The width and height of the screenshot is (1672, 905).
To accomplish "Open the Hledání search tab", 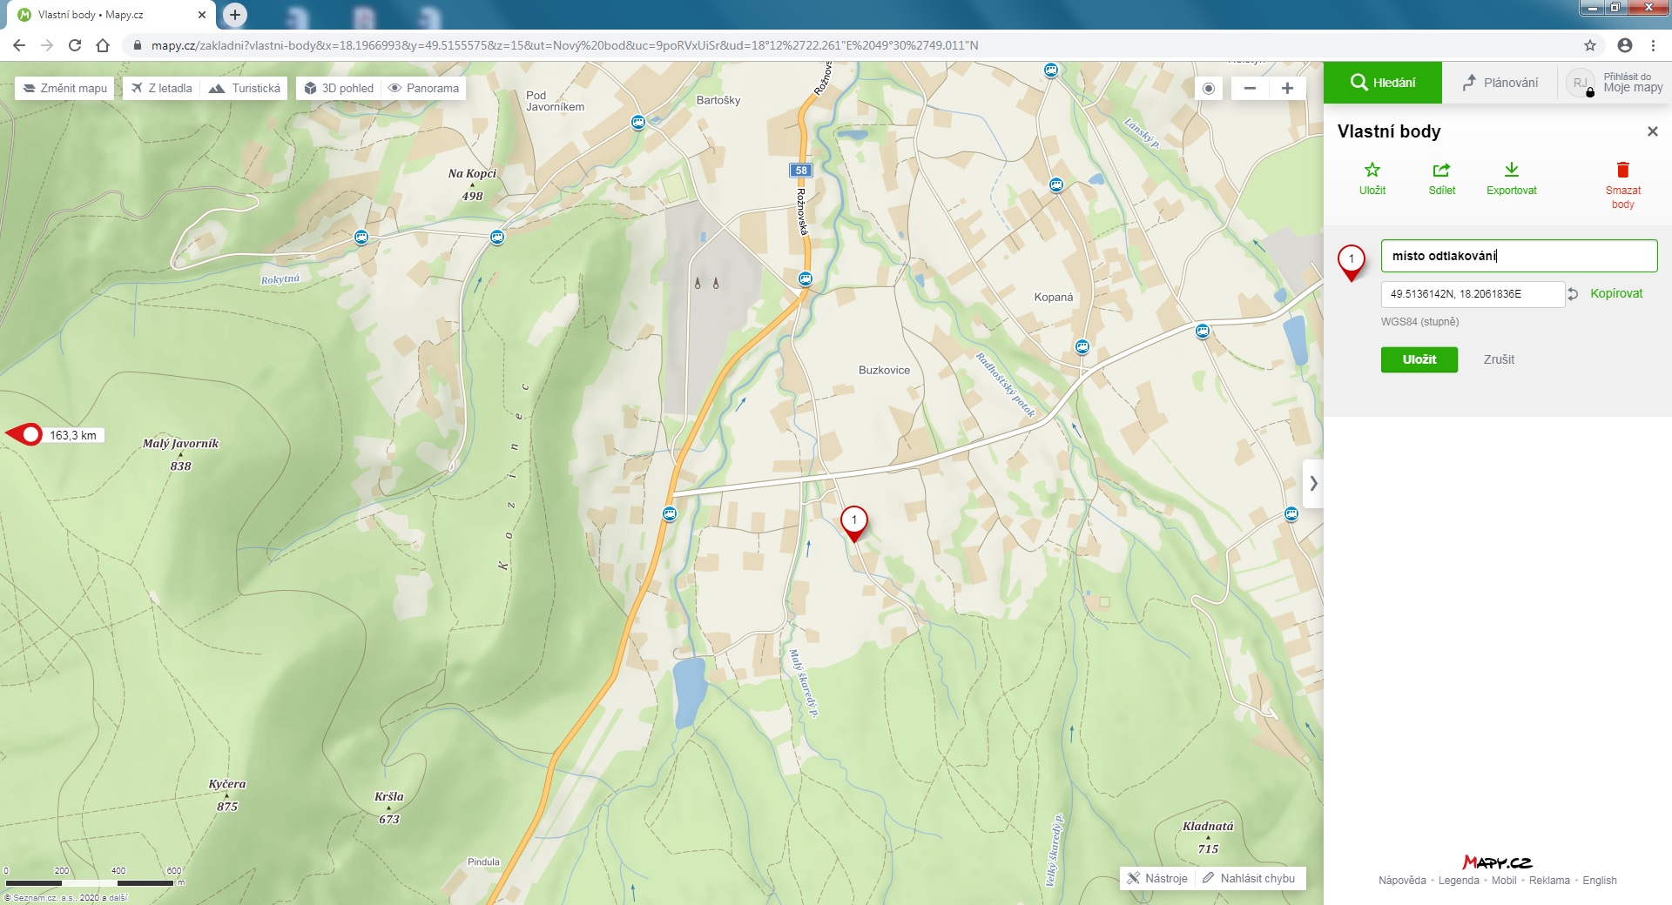I will 1383,83.
